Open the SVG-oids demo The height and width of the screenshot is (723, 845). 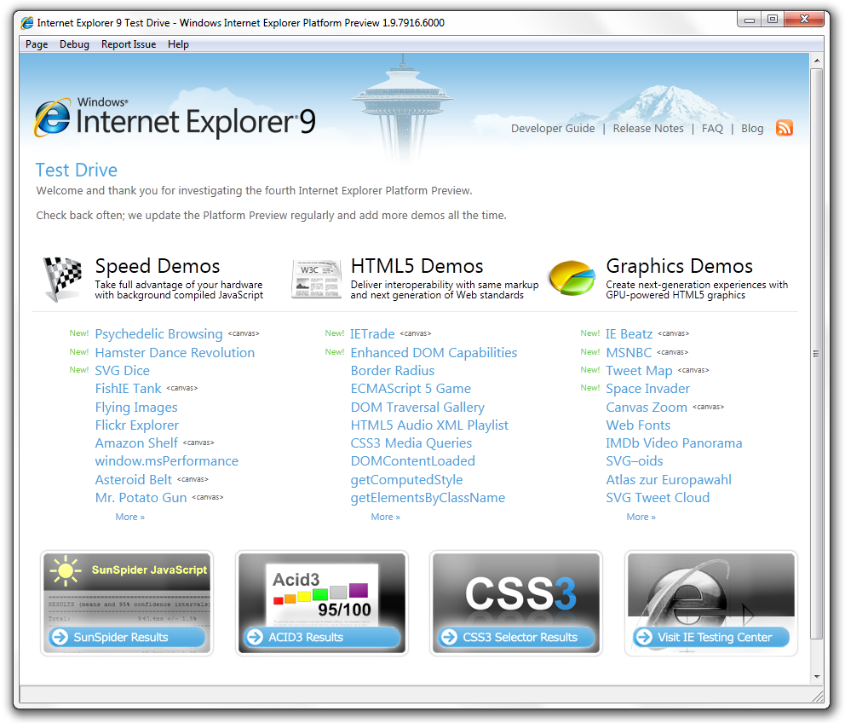click(x=635, y=460)
